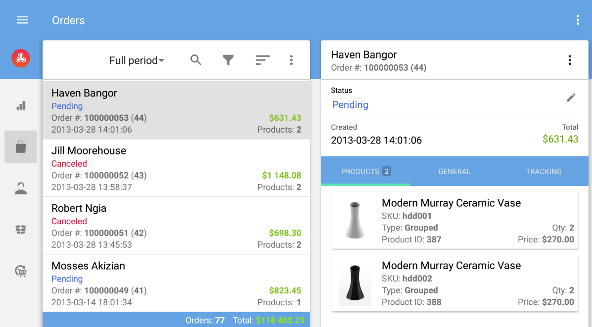Open product card with SKU hdd002
The image size is (592, 327).
455,283
